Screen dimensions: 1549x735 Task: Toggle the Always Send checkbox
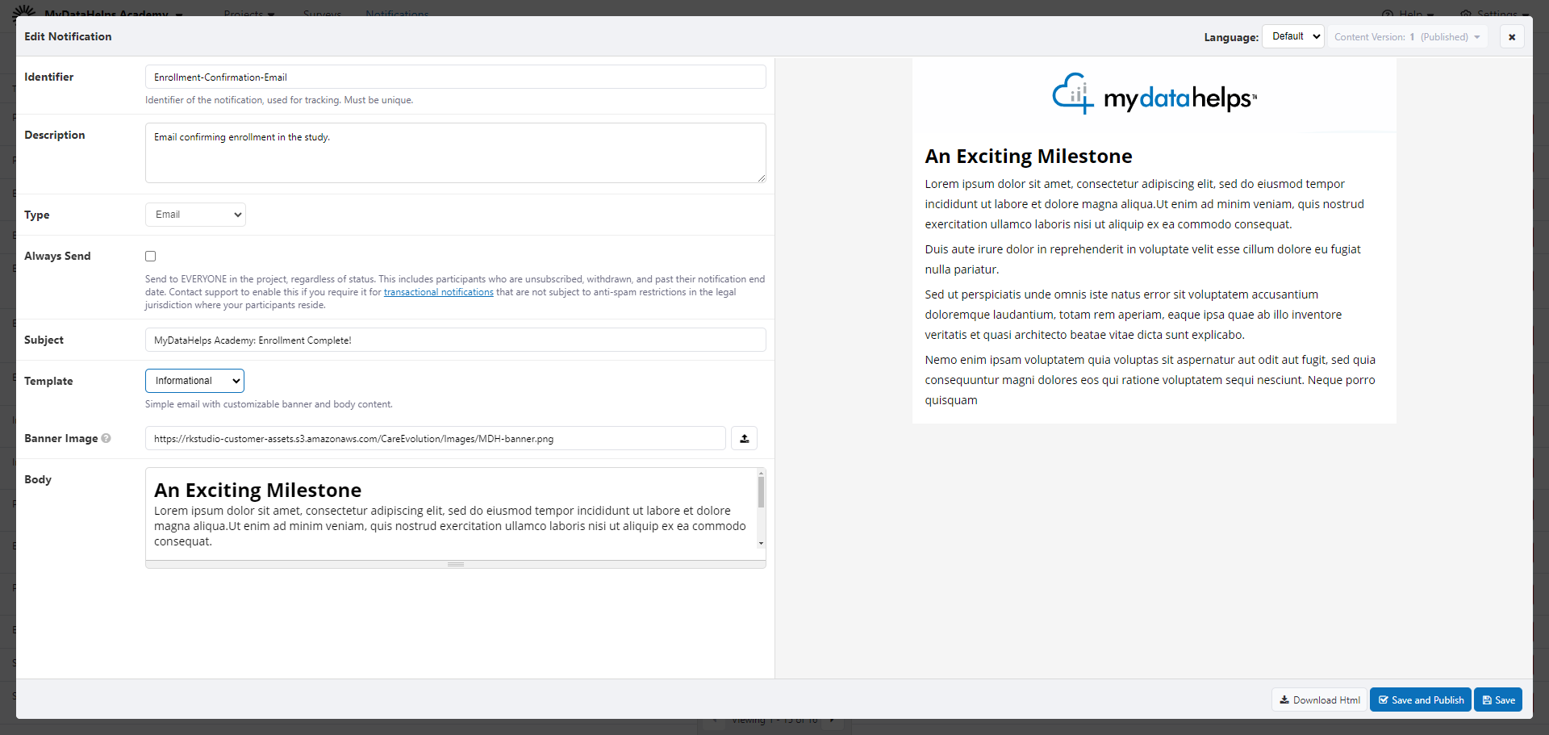point(151,257)
